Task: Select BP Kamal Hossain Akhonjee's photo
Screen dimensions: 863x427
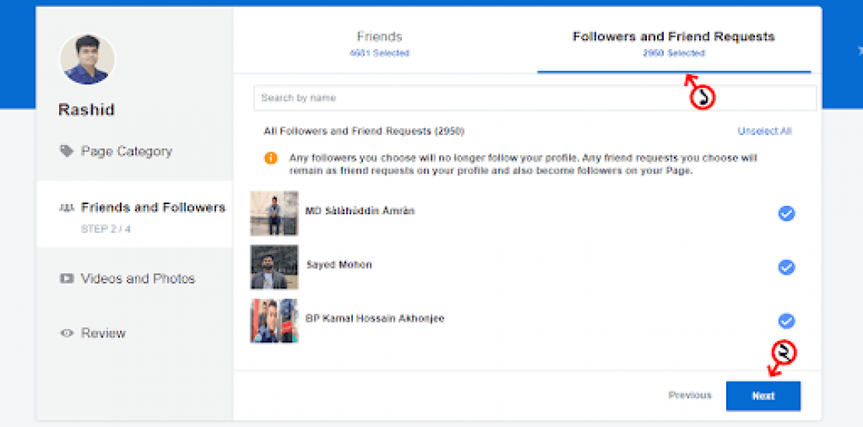Action: click(274, 321)
